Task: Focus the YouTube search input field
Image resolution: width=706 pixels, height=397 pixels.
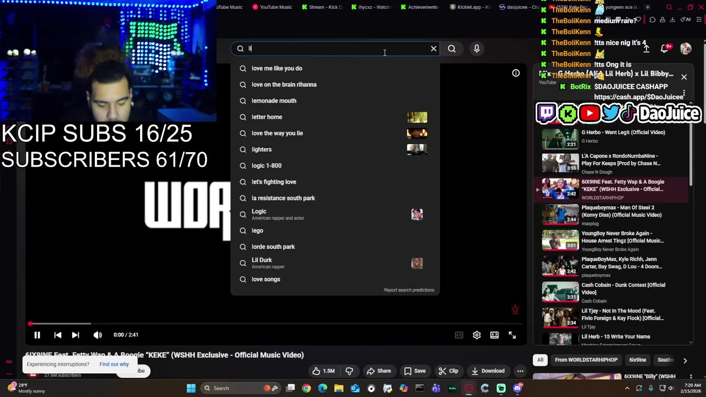Action: pyautogui.click(x=336, y=49)
